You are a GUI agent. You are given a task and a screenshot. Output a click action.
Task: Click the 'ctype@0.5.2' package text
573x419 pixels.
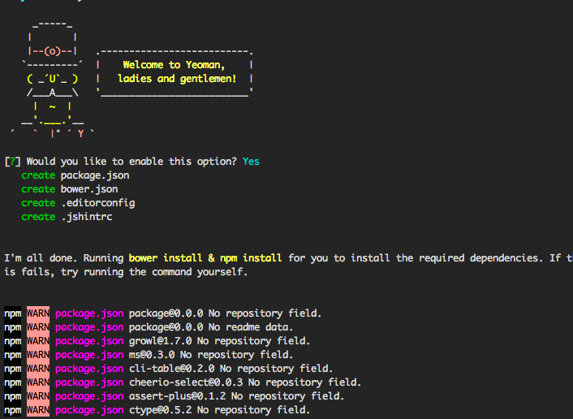point(161,410)
